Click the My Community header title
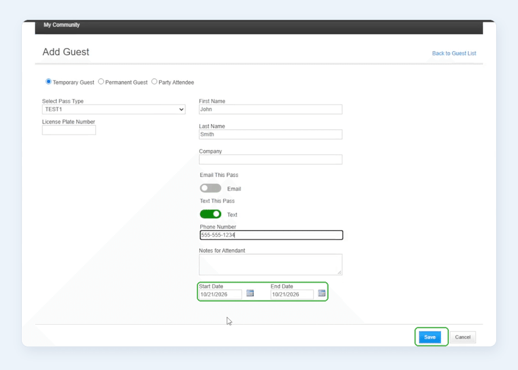 click(62, 25)
